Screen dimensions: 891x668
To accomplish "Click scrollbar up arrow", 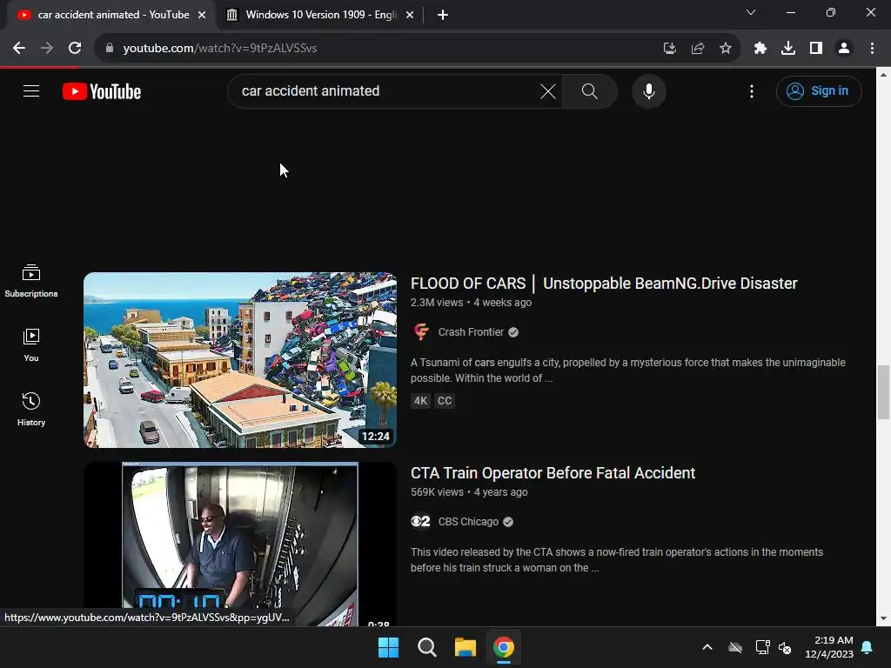I will pos(883,75).
